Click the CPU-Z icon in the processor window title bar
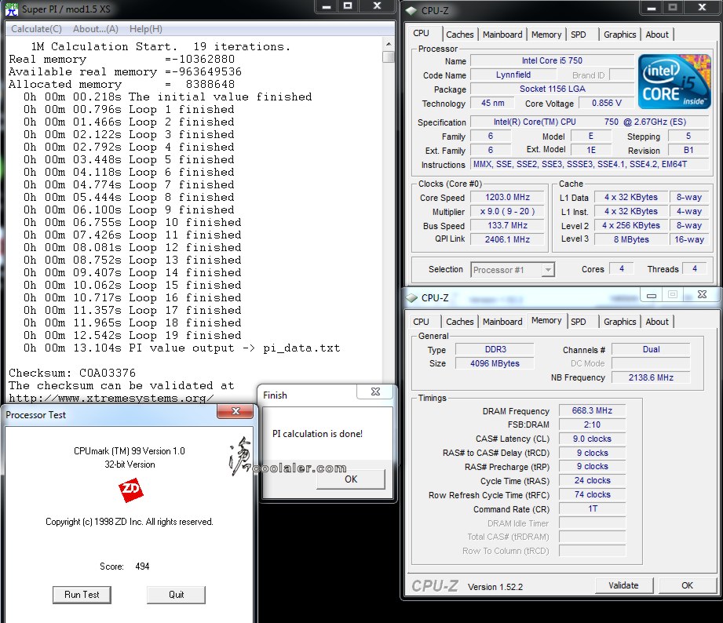The image size is (723, 623). click(x=411, y=11)
